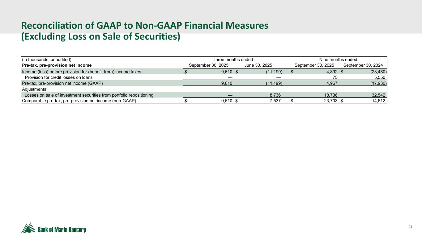422x237 pixels.
Task: Click the "September 30, 2024" column header
Action: pyautogui.click(x=363, y=65)
